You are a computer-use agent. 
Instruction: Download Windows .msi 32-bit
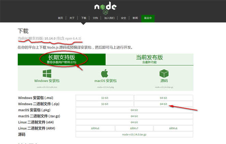coord(105,98)
